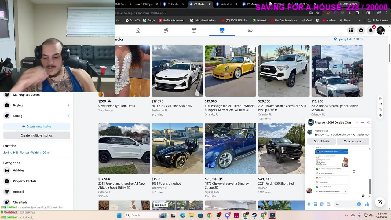Click the share icon beside Carfax image
Viewport: 391px width, 220px height.
click(354, 171)
